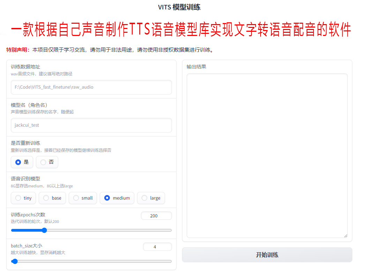Click the output textarea resize grip corner
The image size is (368, 276).
345,236
